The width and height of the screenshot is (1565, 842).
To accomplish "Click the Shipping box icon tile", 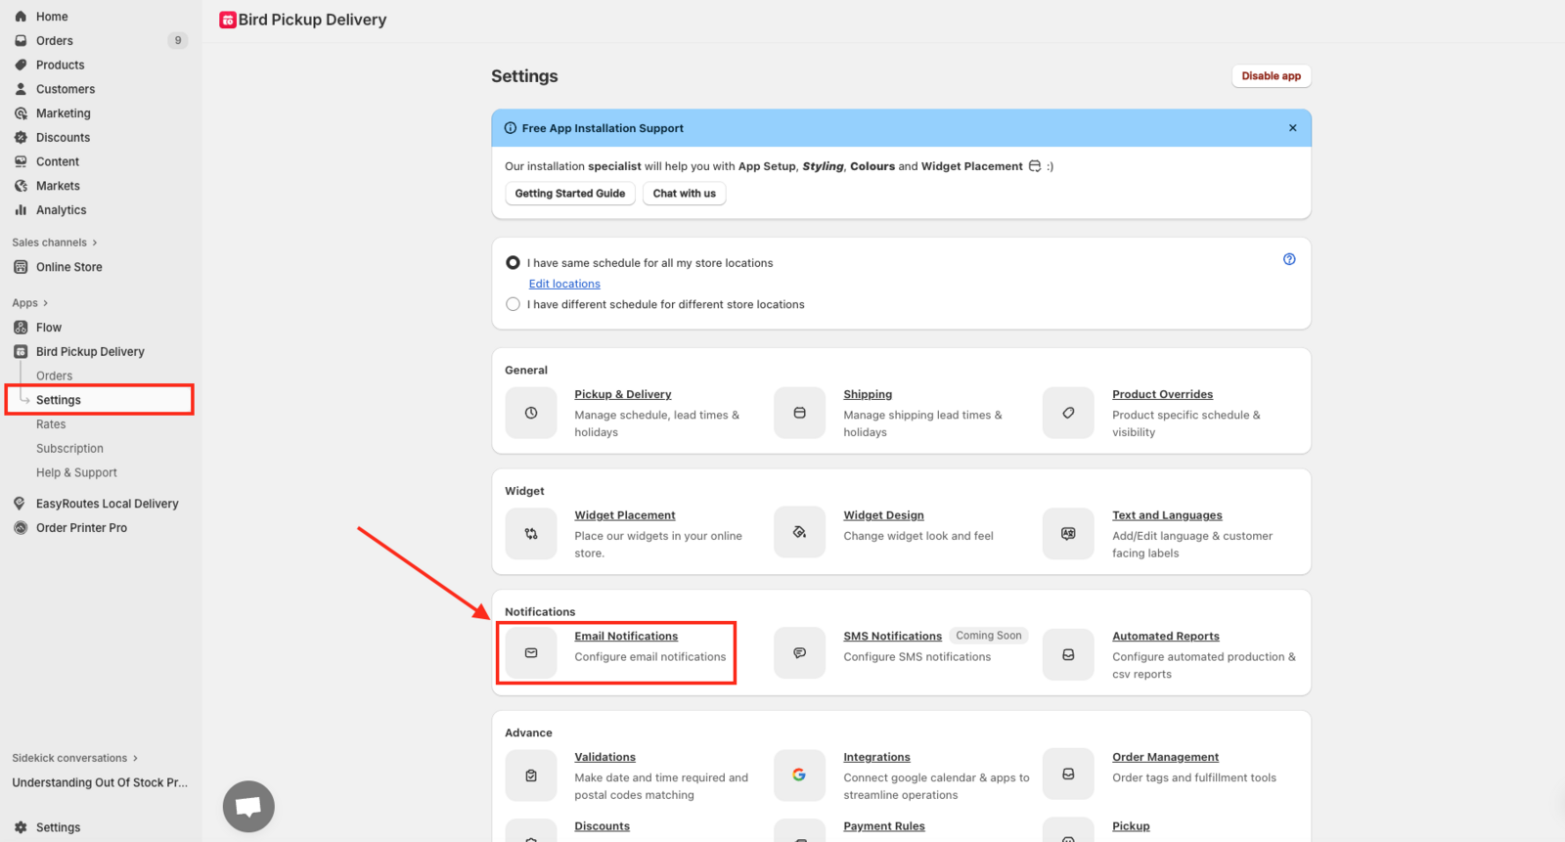I will pyautogui.click(x=799, y=413).
